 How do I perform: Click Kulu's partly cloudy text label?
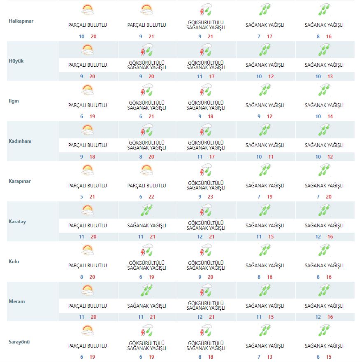87,266
